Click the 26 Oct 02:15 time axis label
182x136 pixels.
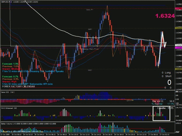(28, 135)
